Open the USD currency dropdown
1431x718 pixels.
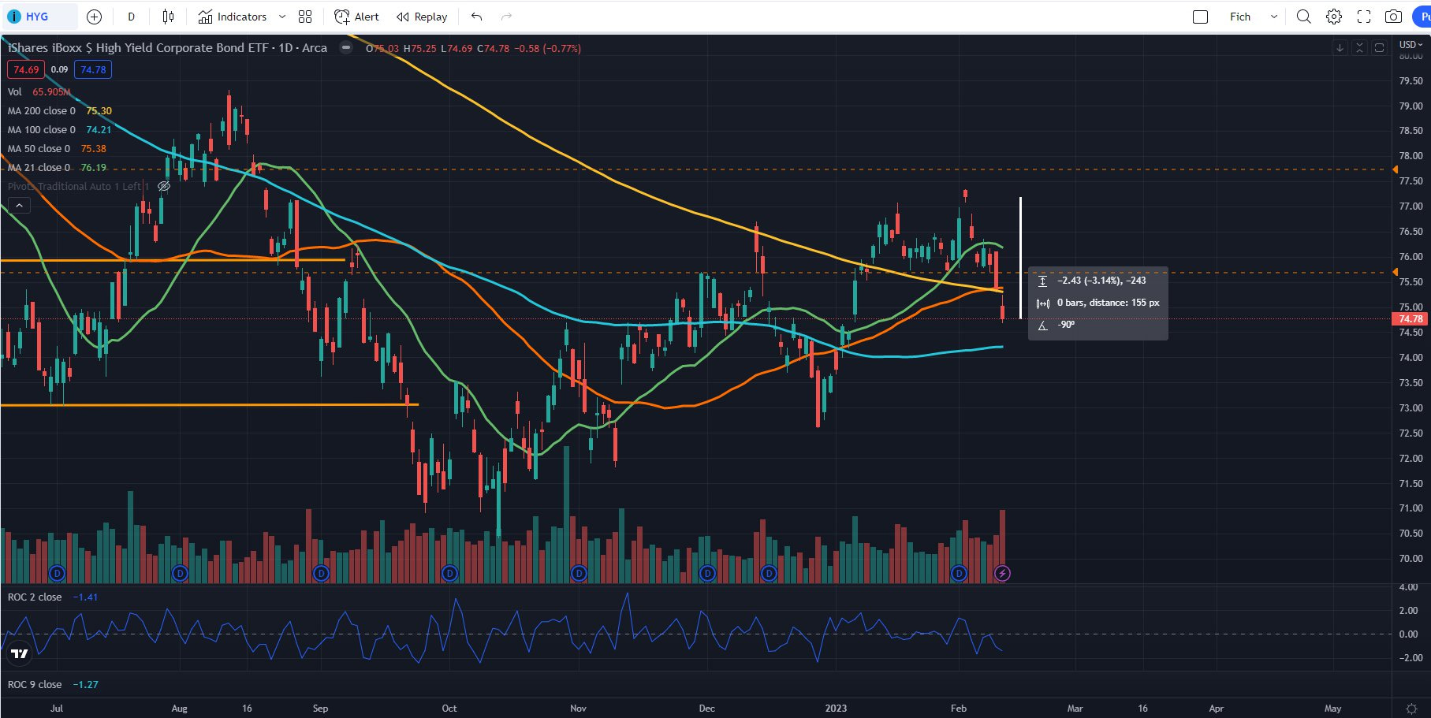click(x=1411, y=45)
